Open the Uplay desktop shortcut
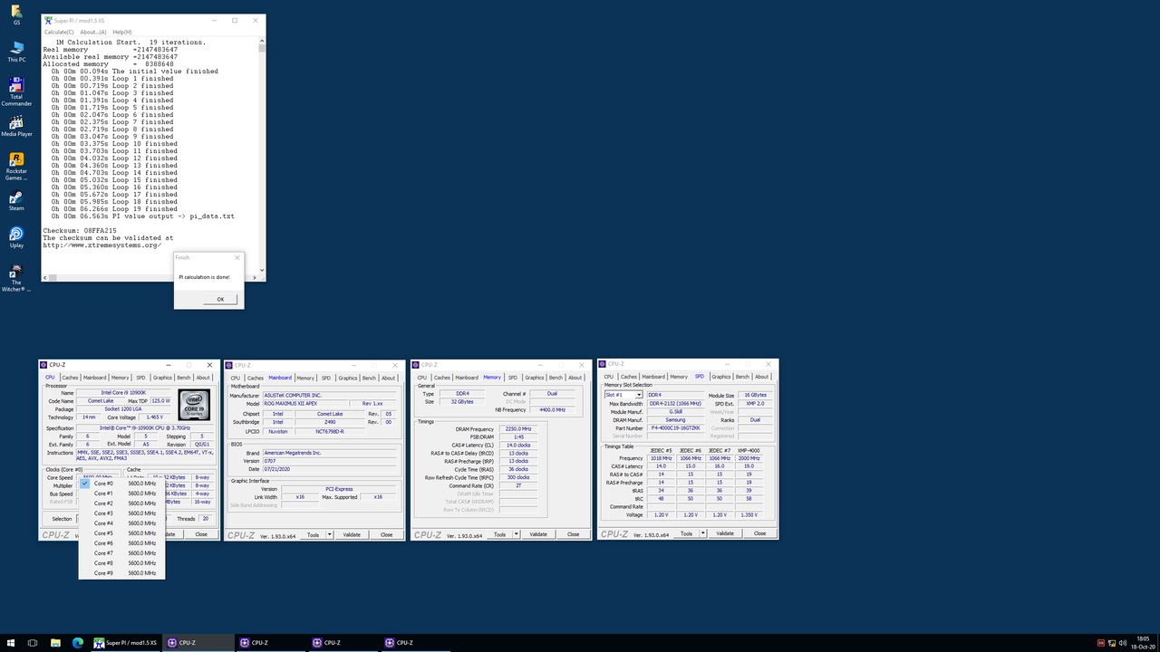Screen dimensions: 1160x652 click(x=16, y=238)
